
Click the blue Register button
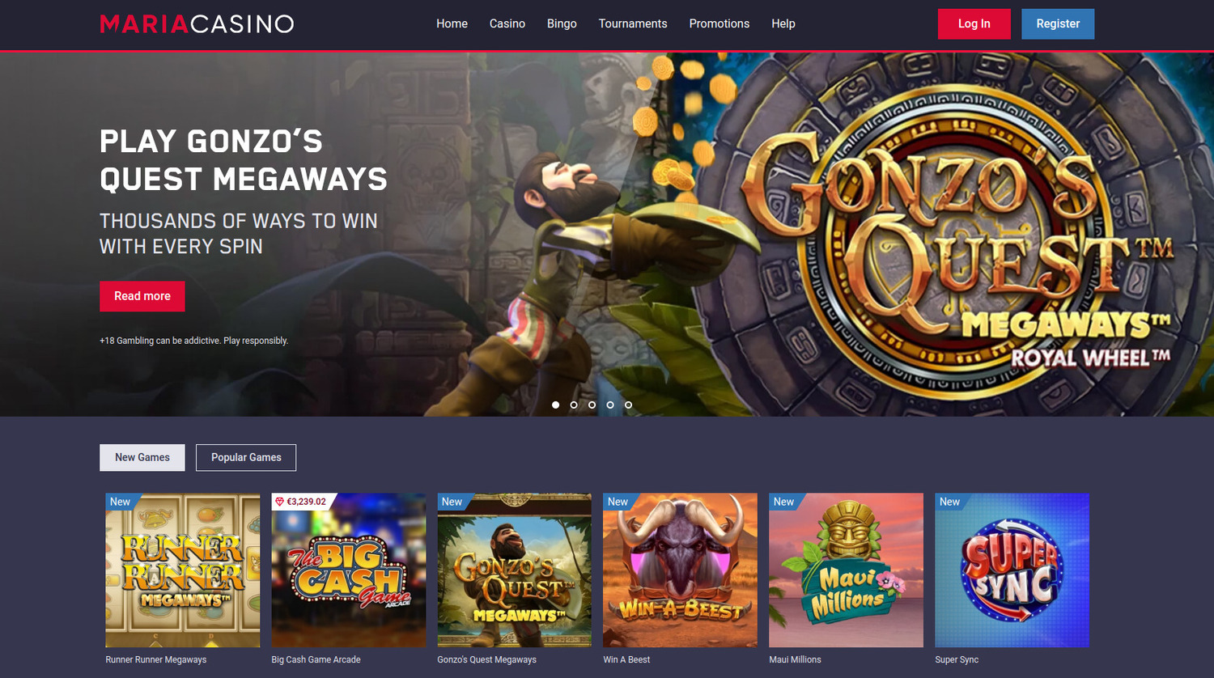[x=1058, y=23]
